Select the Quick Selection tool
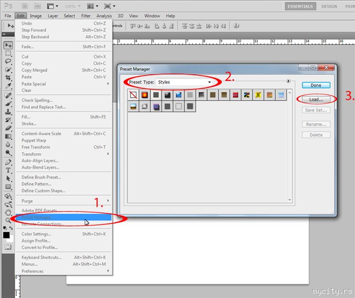Screen dimensions: 355x298 coord(8,69)
